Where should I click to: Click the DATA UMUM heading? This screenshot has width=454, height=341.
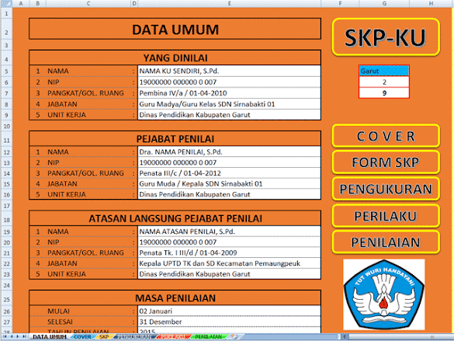coord(175,29)
